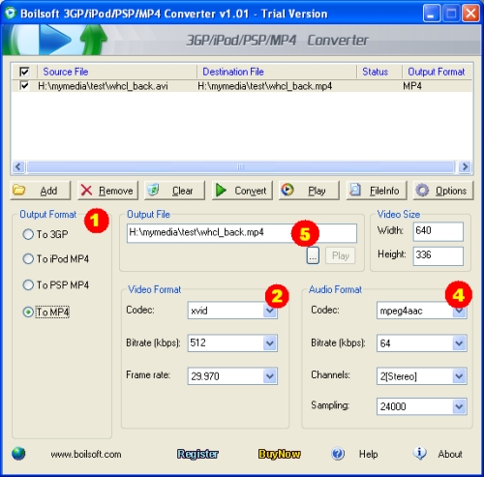
Task: Select the To 3GP radio button
Action: click(28, 234)
